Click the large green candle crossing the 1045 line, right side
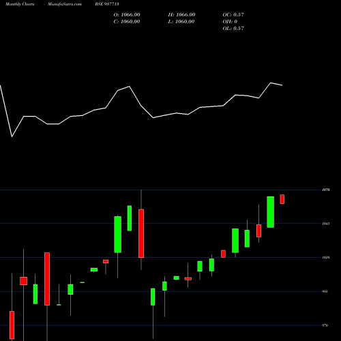 coord(270,212)
